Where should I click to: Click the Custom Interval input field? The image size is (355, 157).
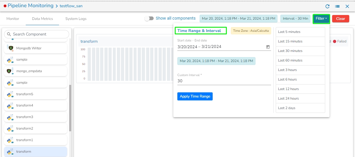224,81
